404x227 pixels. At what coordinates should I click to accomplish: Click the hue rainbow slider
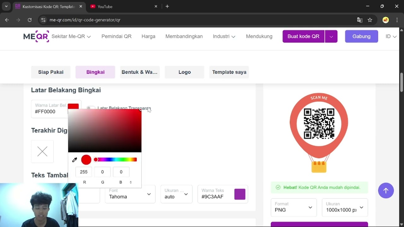click(x=116, y=160)
